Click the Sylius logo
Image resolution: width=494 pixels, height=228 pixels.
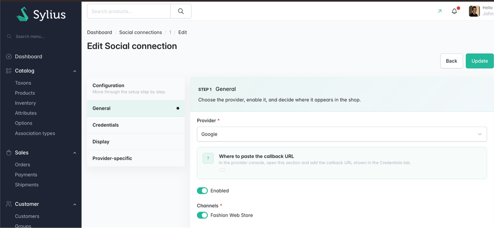pyautogui.click(x=41, y=14)
